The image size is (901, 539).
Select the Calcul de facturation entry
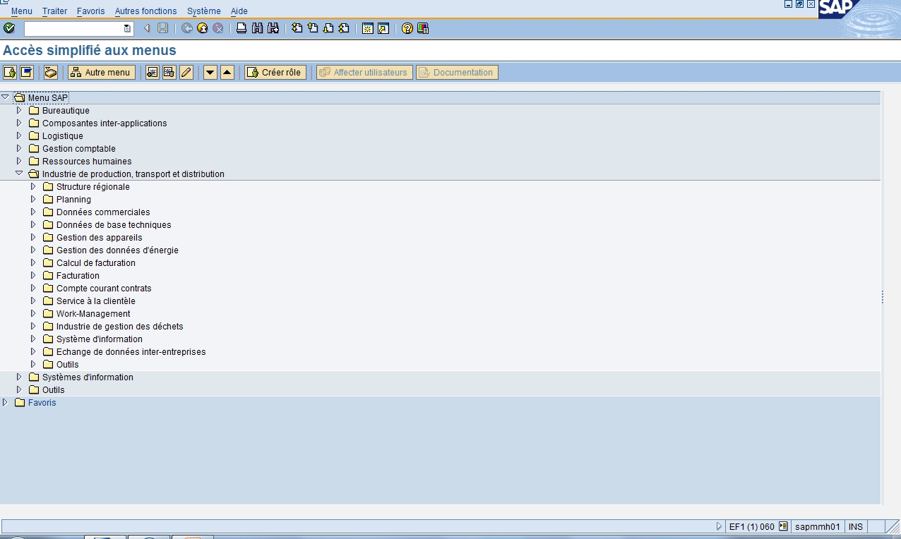pyautogui.click(x=96, y=263)
